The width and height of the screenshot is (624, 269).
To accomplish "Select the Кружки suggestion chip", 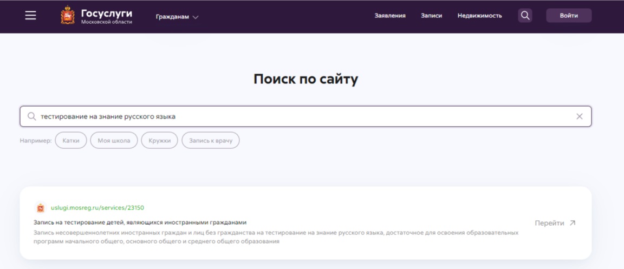I will tap(160, 141).
